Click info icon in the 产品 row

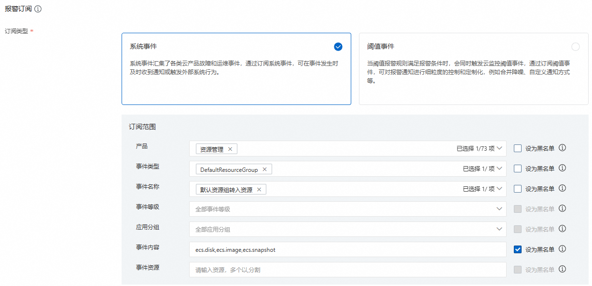point(562,148)
